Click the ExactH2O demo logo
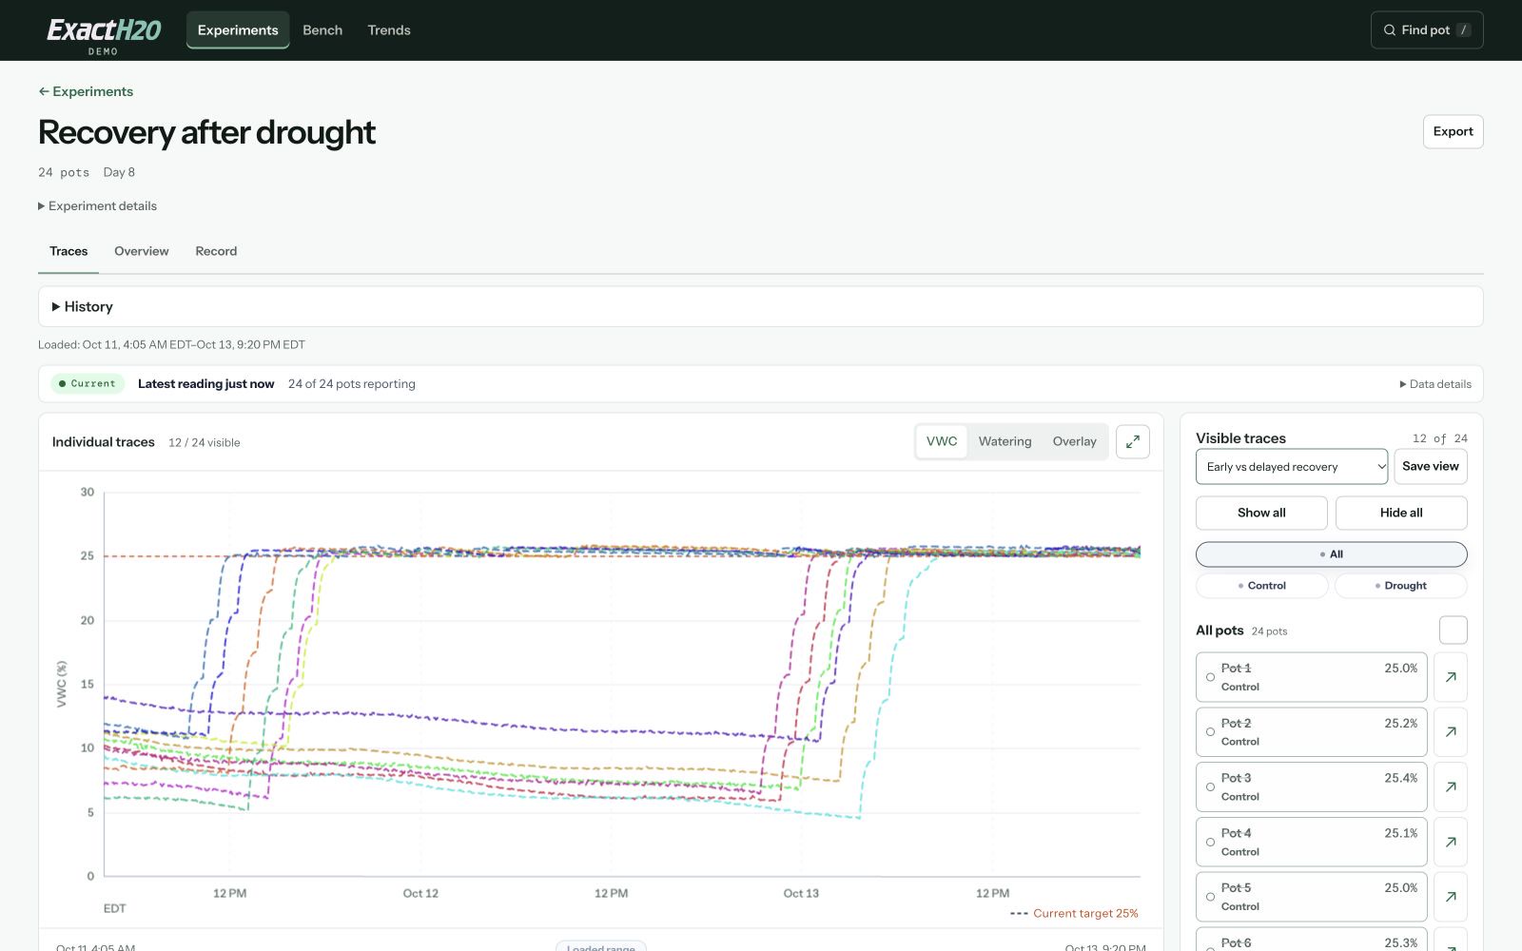The height and width of the screenshot is (951, 1522). pos(104,35)
